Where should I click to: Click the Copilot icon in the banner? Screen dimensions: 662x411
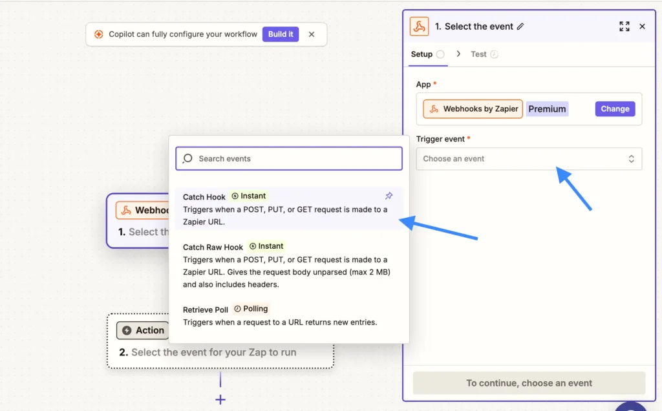tap(98, 34)
